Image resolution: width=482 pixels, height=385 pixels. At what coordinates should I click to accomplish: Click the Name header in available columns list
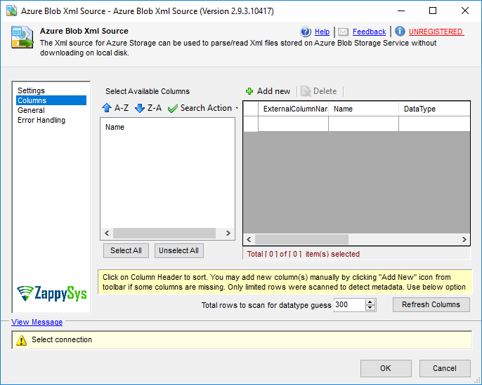(x=115, y=127)
